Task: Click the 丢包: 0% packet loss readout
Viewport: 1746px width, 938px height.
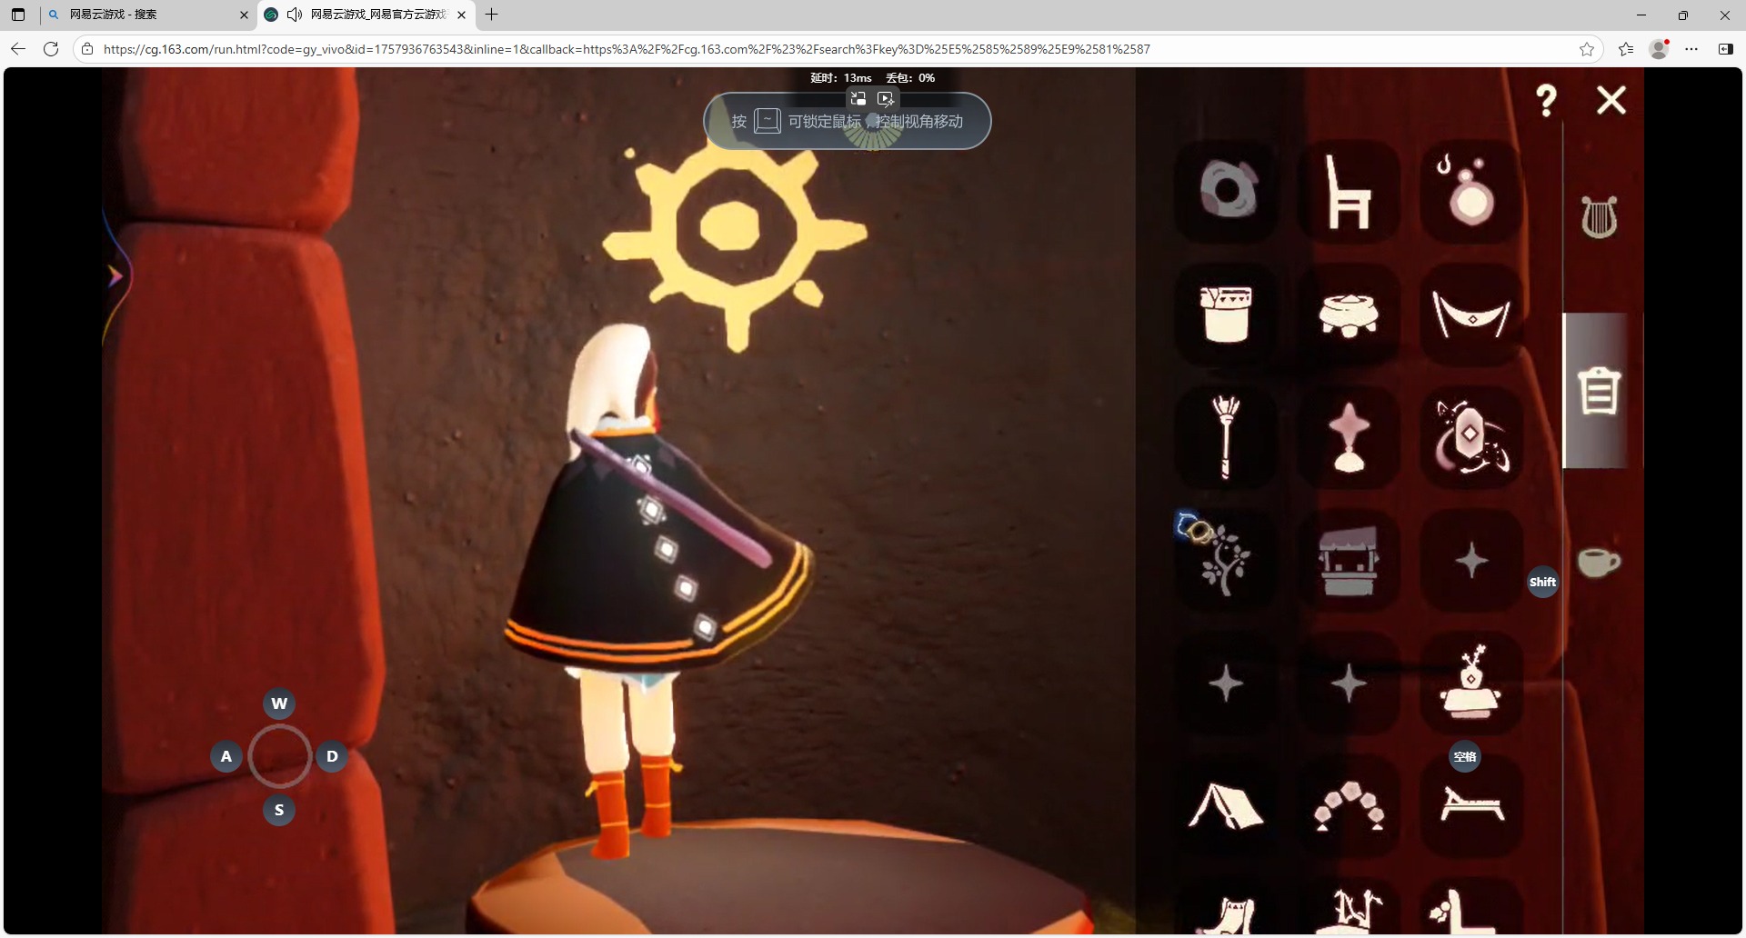Action: click(910, 78)
